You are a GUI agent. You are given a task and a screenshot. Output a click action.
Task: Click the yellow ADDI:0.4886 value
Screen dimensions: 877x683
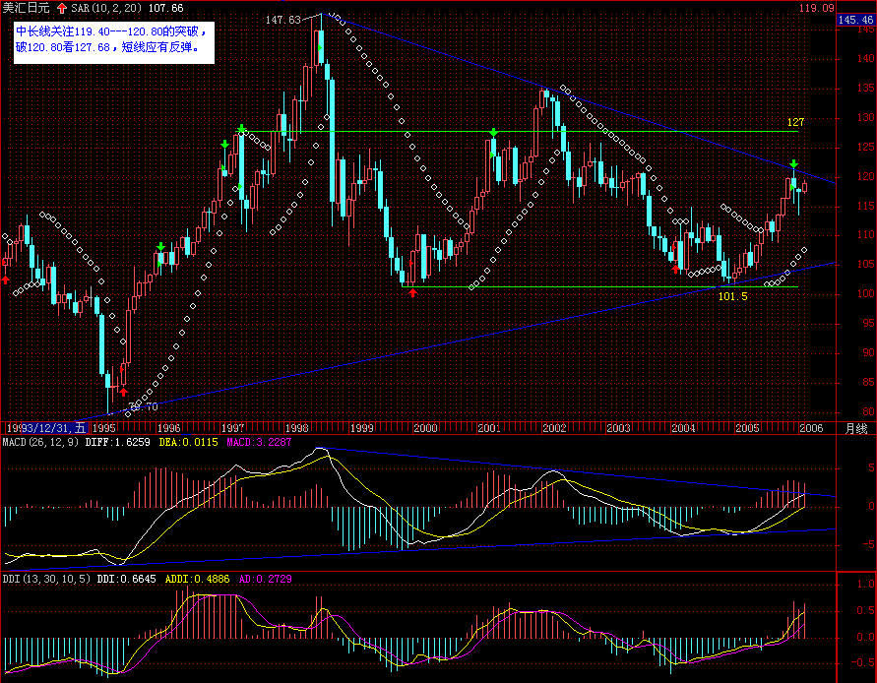[x=197, y=579]
